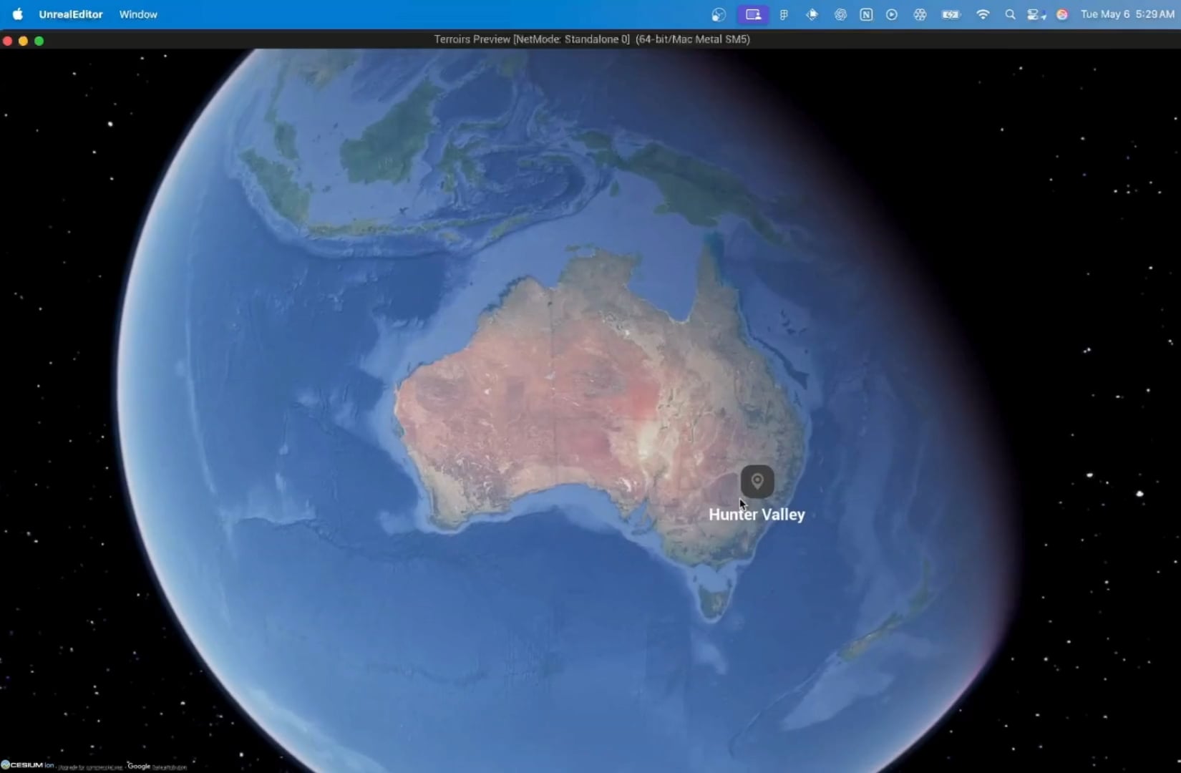Open the Figma menu bar icon
The width and height of the screenshot is (1181, 773).
[784, 14]
